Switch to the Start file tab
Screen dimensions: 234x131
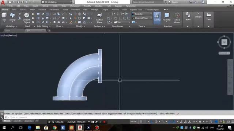coord(7,31)
